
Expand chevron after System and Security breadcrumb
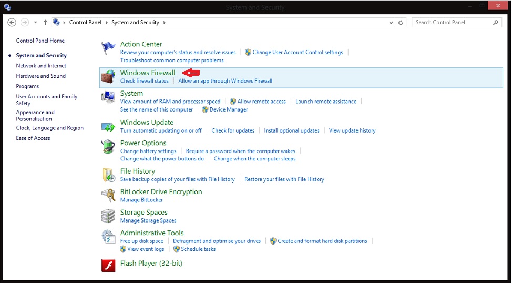click(x=164, y=22)
